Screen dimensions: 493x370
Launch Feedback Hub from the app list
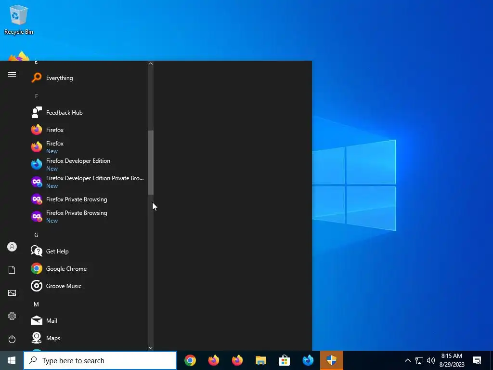point(88,112)
